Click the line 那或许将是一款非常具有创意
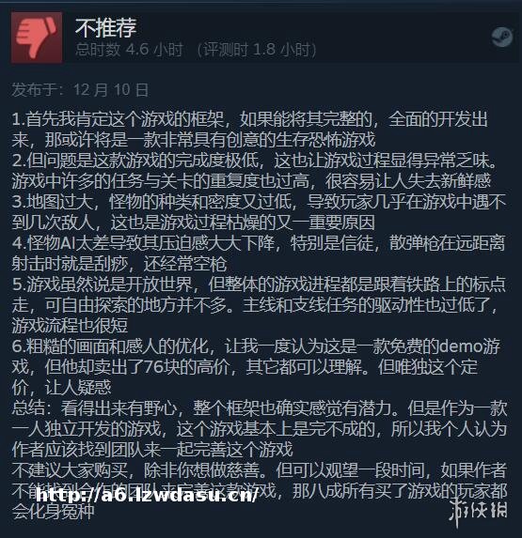522x538 pixels. (194, 140)
